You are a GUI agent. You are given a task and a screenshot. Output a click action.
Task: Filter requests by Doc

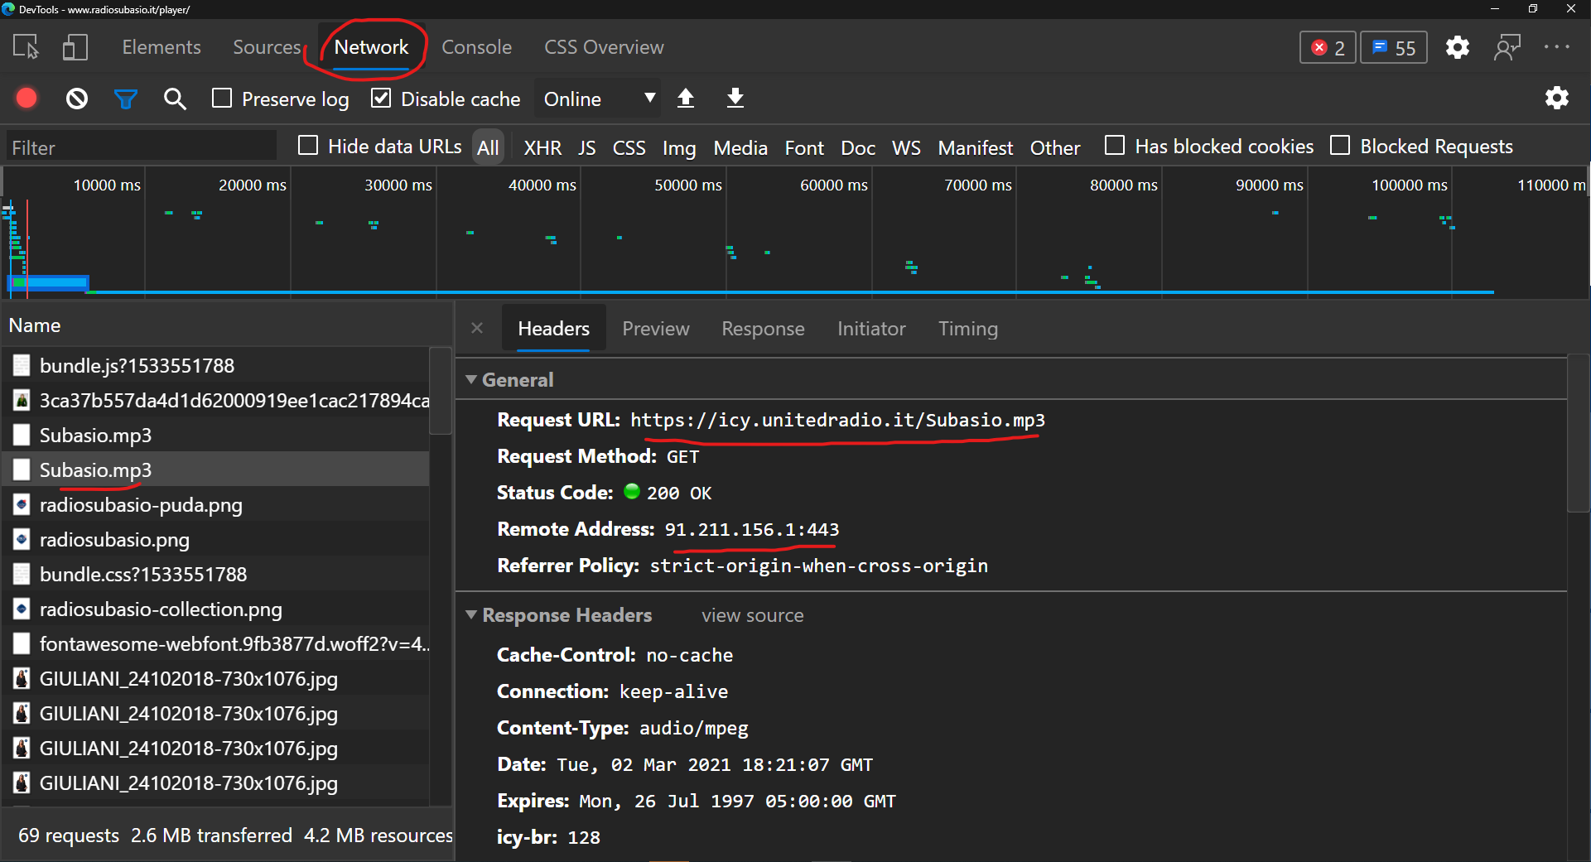click(x=857, y=148)
